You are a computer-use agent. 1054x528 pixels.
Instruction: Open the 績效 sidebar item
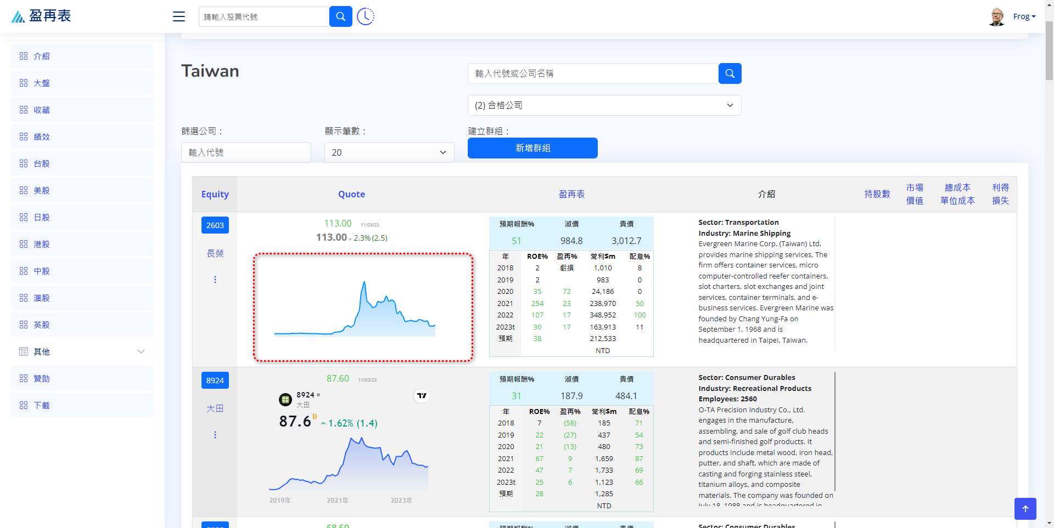(82, 137)
